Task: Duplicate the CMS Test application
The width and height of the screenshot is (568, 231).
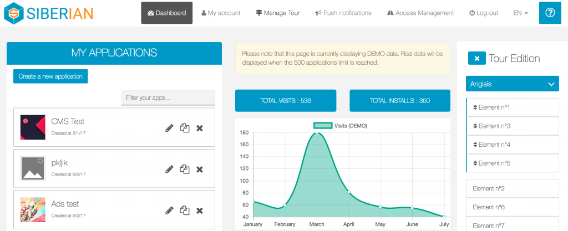Action: click(185, 128)
